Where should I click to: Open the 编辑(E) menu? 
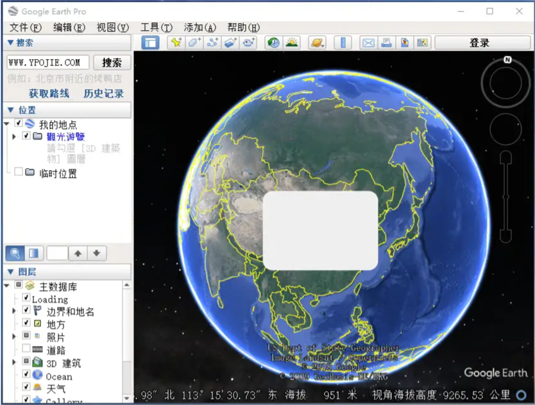69,28
